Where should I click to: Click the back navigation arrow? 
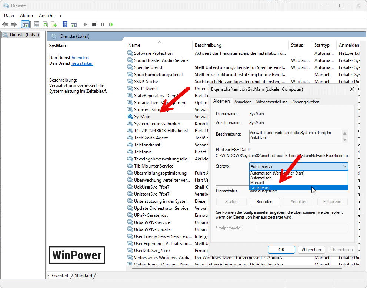[x=5, y=24]
